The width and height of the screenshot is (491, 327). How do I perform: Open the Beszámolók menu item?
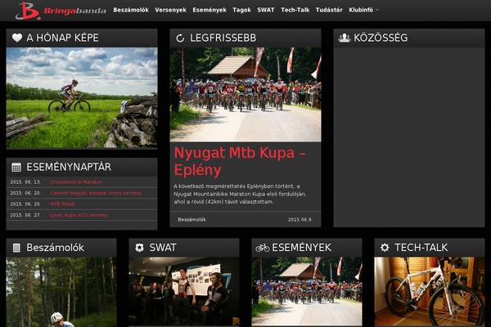131,10
